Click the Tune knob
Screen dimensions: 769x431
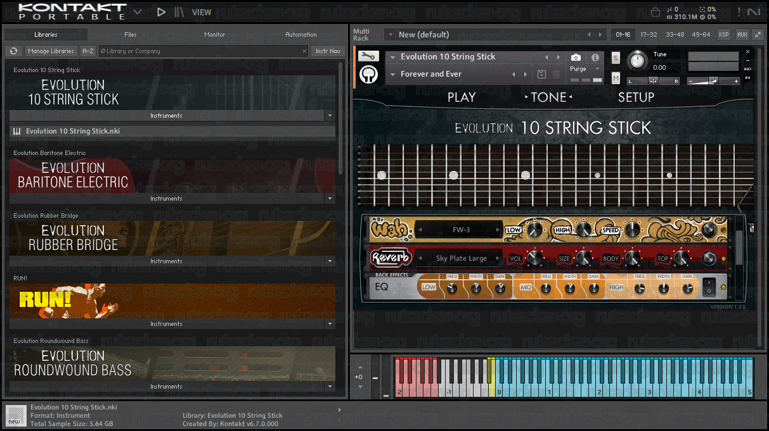click(638, 61)
